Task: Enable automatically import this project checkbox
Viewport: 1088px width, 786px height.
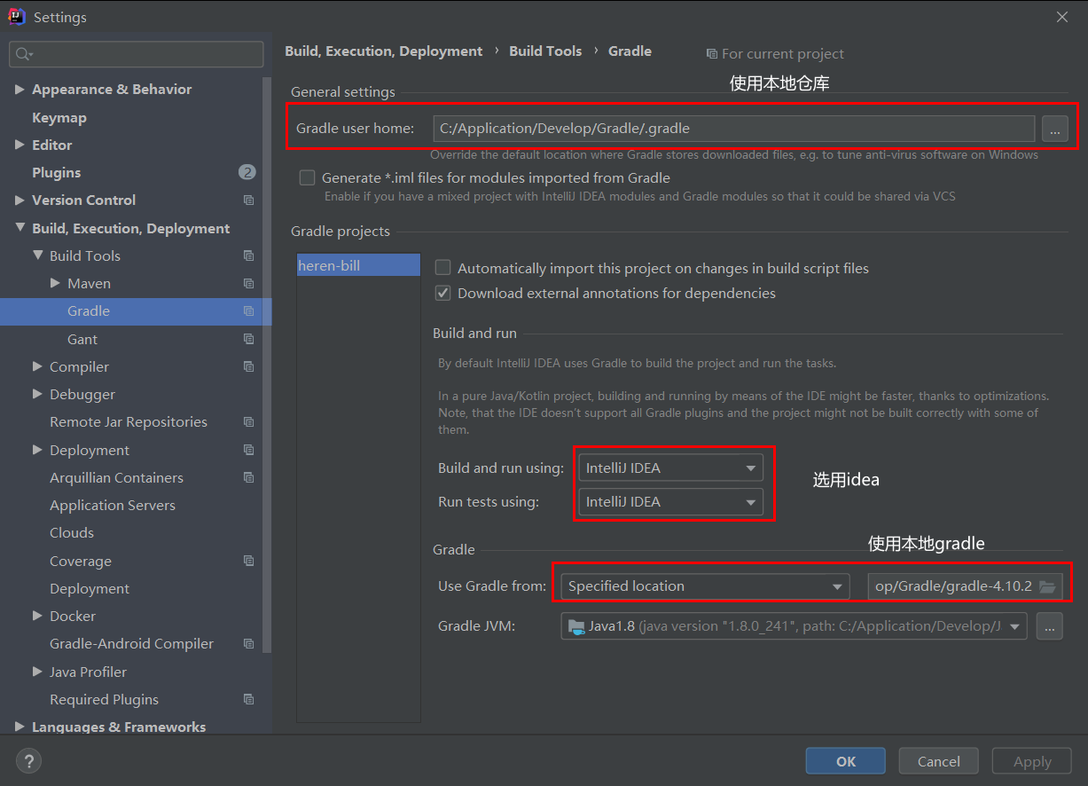Action: pyautogui.click(x=442, y=268)
